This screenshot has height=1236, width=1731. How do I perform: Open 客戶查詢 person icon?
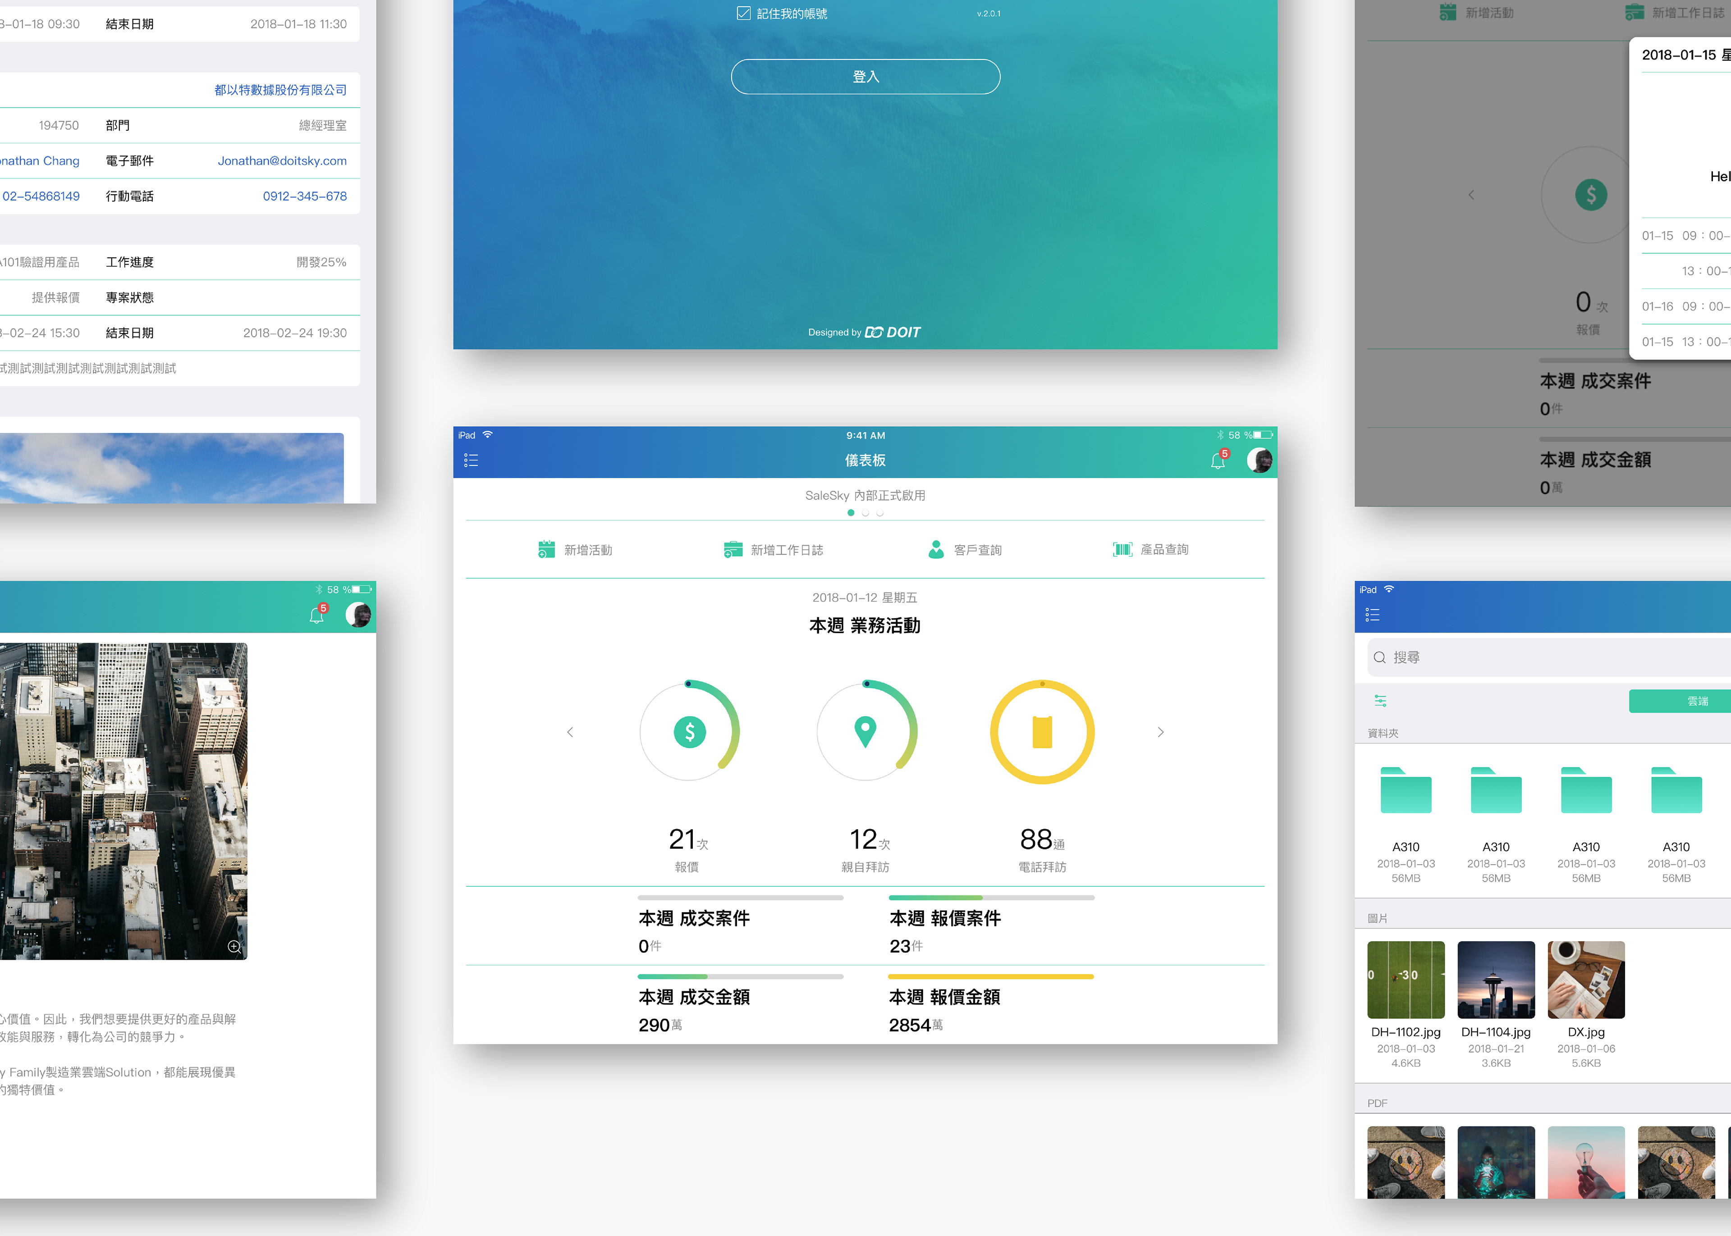coord(936,549)
